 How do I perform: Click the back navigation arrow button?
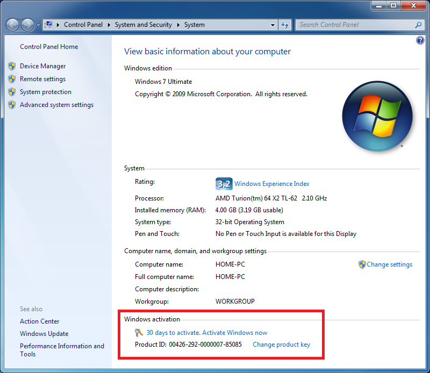tap(12, 25)
